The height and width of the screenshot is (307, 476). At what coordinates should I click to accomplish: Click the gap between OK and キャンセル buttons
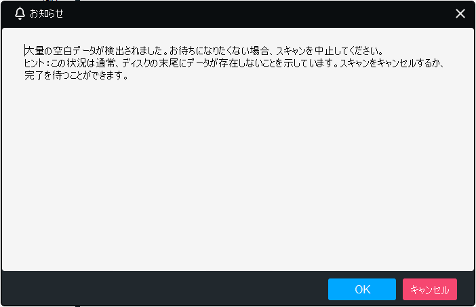coord(399,289)
